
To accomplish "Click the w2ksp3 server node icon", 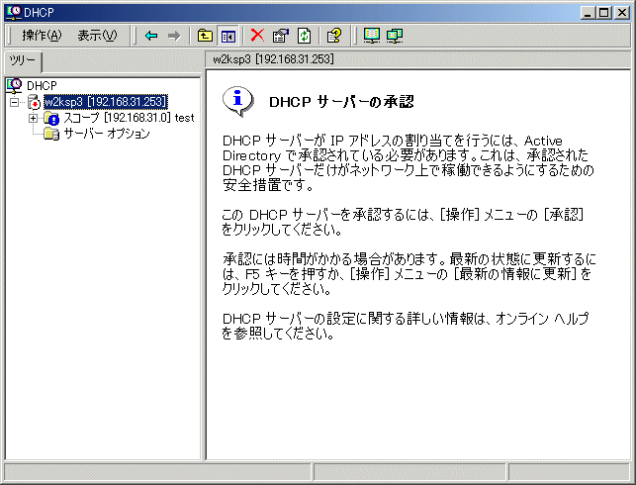I will point(35,102).
